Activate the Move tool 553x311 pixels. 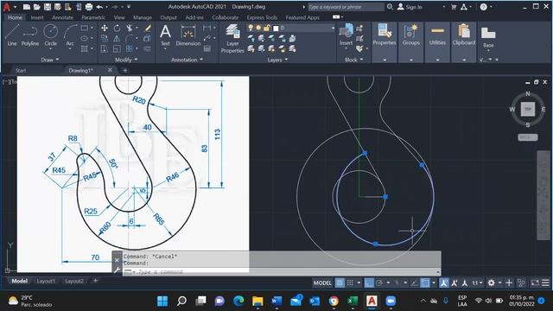pos(105,28)
